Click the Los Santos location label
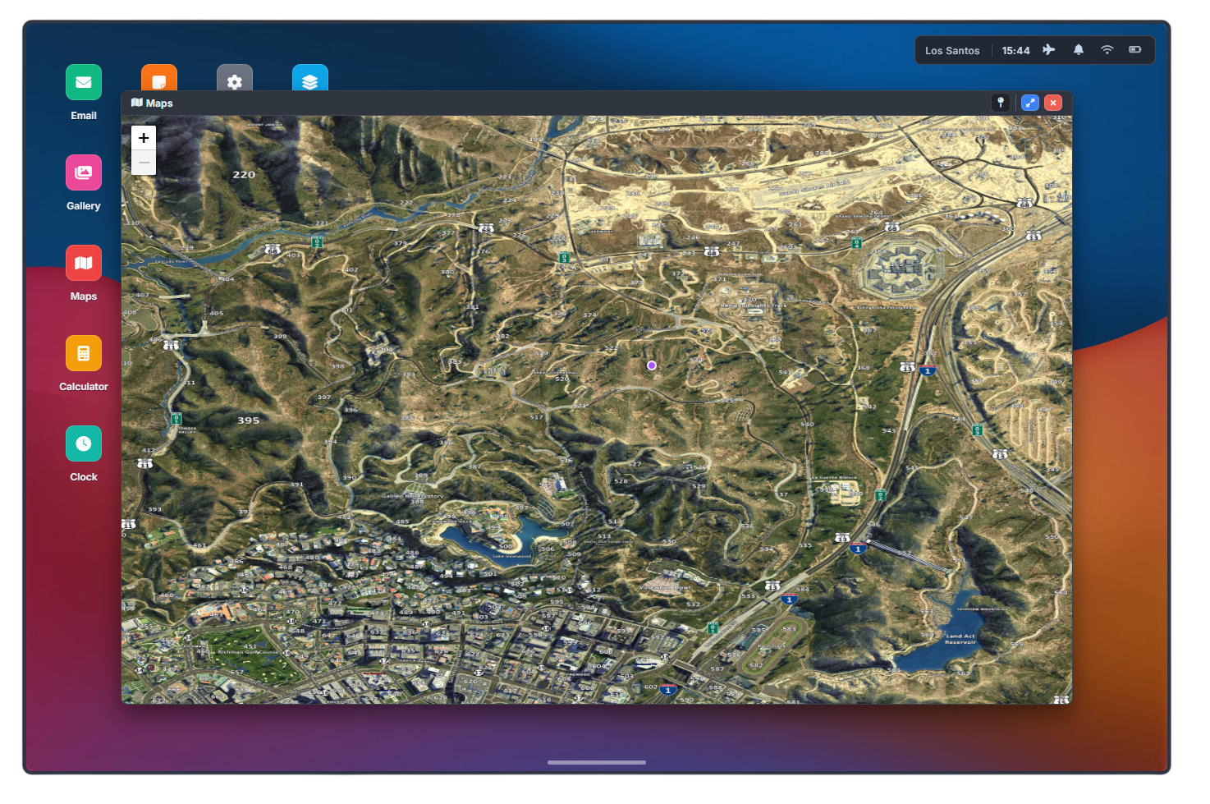This screenshot has height=804, width=1210. (x=952, y=51)
